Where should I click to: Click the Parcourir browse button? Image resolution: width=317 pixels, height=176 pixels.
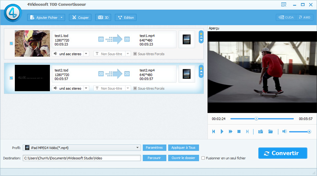[x=154, y=158]
